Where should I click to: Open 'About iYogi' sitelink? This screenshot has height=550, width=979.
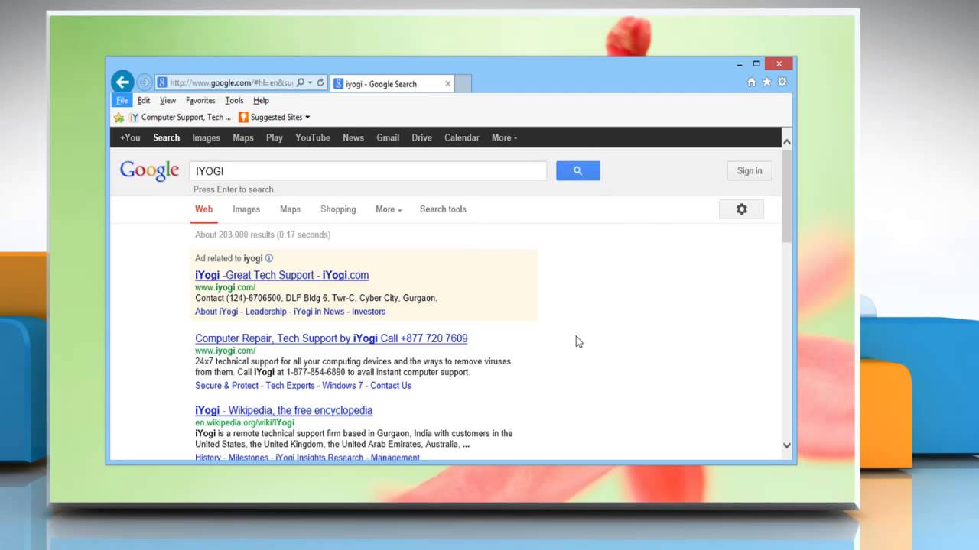point(216,312)
